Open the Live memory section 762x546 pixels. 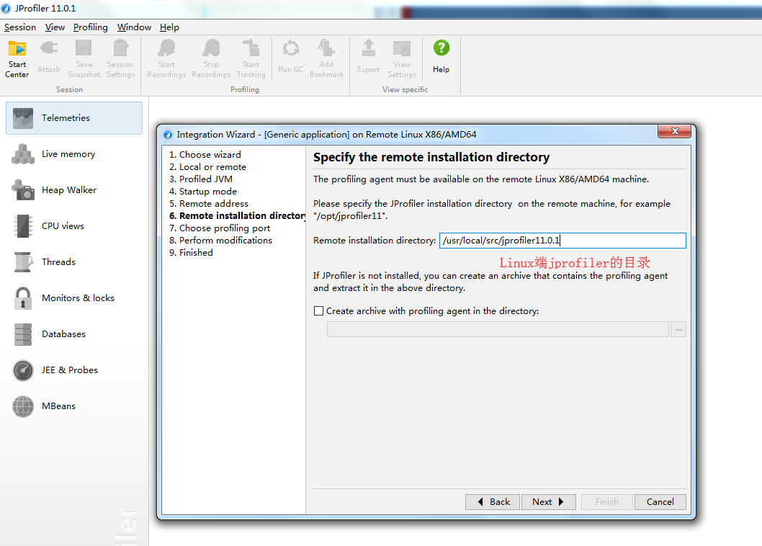(74, 154)
